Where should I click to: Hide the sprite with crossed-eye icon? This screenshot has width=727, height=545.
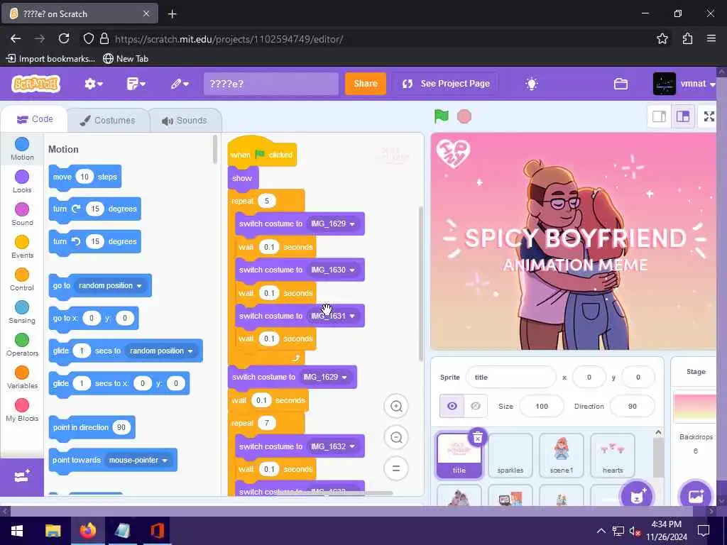point(475,407)
